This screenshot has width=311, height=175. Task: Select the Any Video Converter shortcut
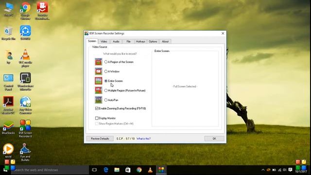point(25,105)
